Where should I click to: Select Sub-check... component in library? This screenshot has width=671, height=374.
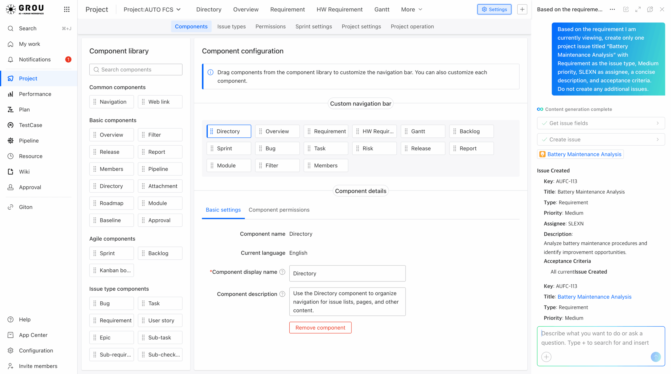[160, 355]
